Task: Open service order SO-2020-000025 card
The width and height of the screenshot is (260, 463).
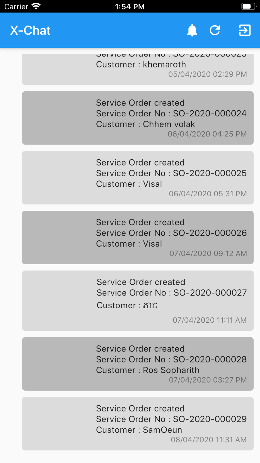Action: pos(138,178)
